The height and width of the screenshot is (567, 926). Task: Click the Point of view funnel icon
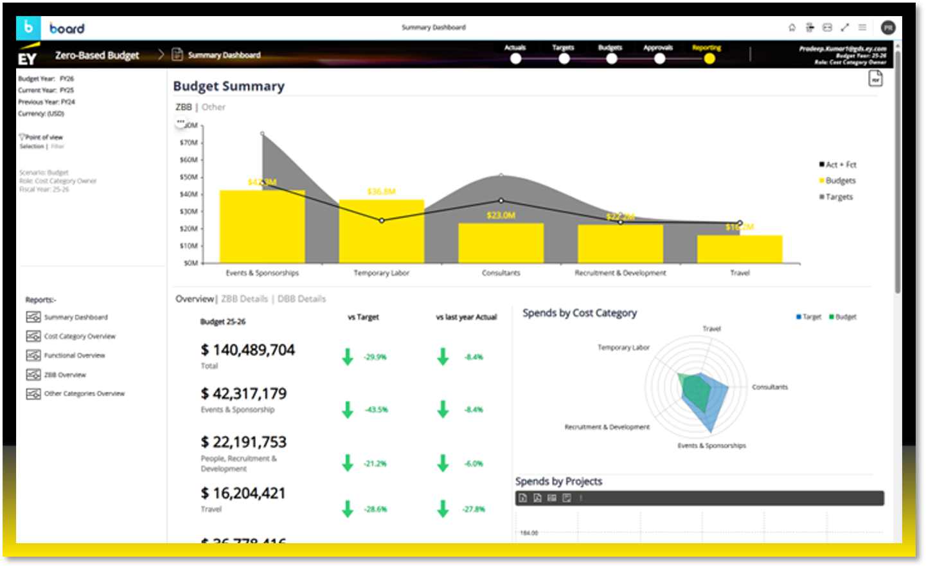point(22,137)
